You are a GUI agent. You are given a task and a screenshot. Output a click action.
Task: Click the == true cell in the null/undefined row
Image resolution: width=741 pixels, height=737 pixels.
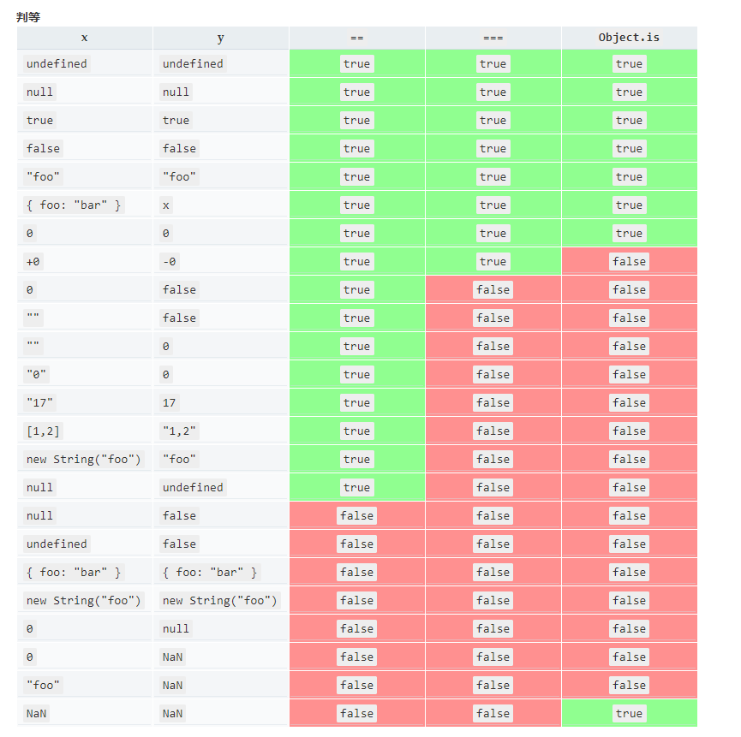click(x=356, y=487)
